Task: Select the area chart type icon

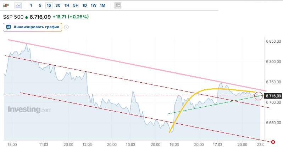Action: coord(18,6)
